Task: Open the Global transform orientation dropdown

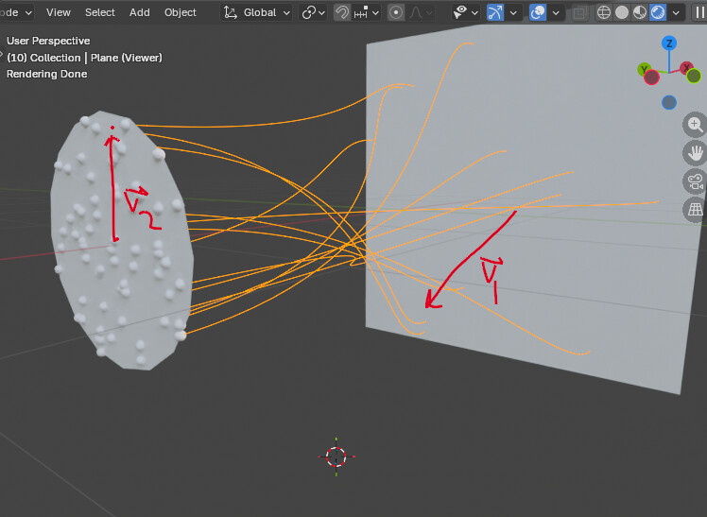Action: click(256, 12)
